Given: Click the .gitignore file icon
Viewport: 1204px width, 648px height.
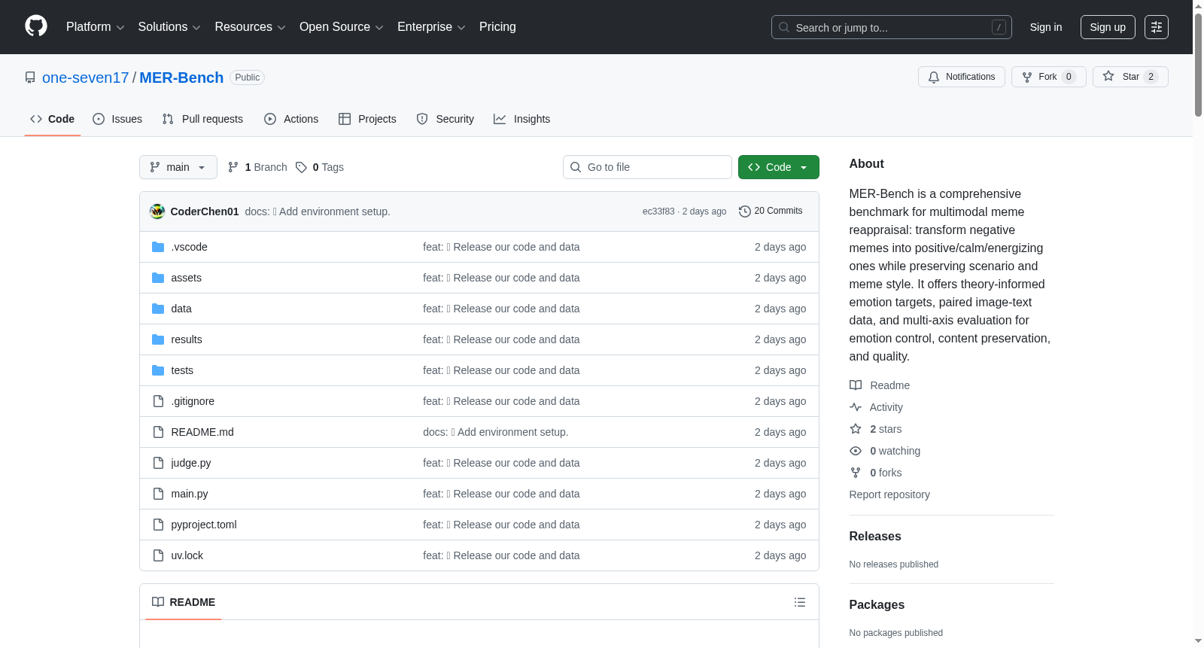Looking at the screenshot, I should point(158,401).
